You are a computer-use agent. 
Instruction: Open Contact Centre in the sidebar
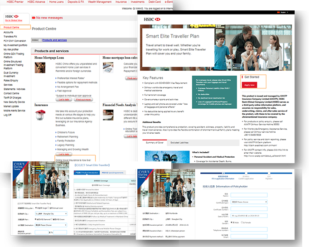point(11,93)
